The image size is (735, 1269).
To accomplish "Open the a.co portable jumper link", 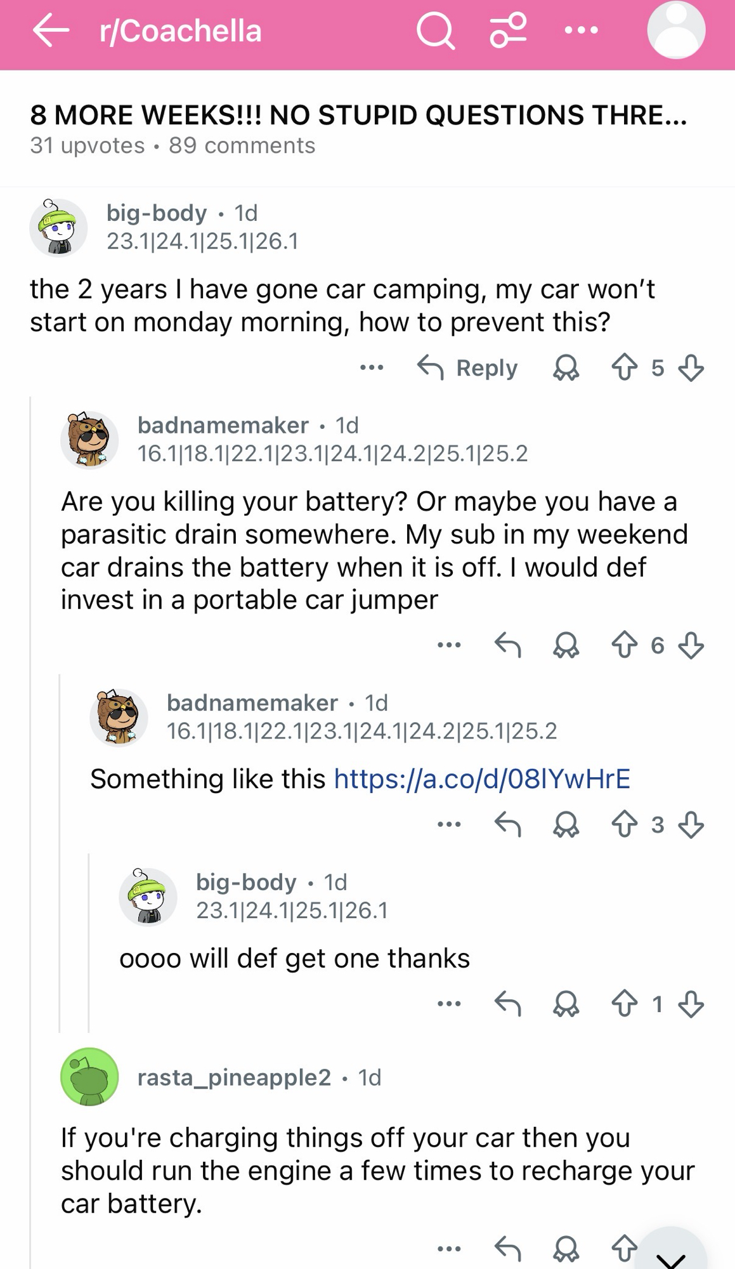I will [x=482, y=779].
